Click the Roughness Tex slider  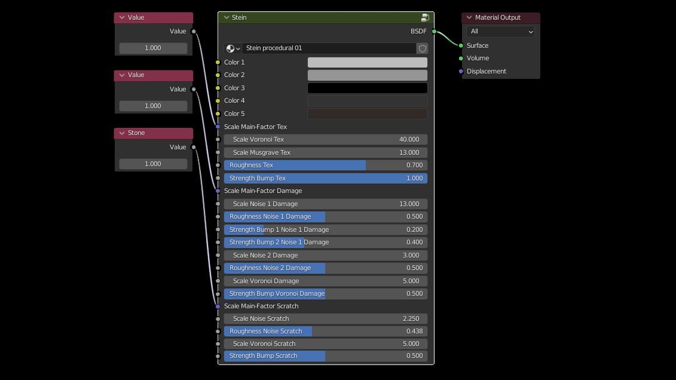click(325, 165)
